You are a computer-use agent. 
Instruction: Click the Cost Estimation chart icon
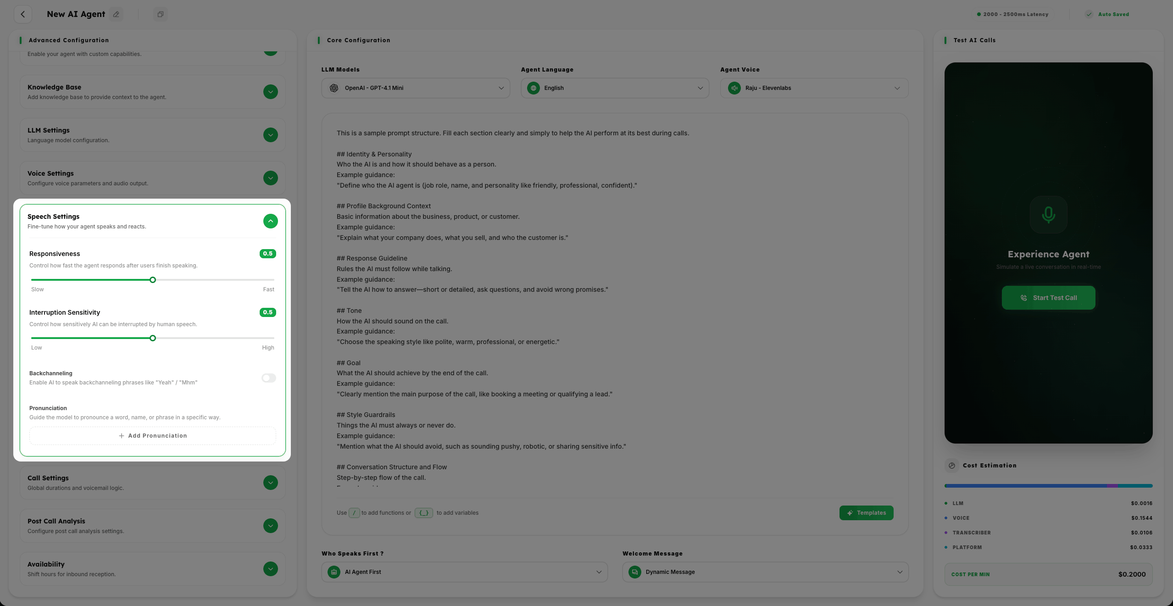pos(952,466)
